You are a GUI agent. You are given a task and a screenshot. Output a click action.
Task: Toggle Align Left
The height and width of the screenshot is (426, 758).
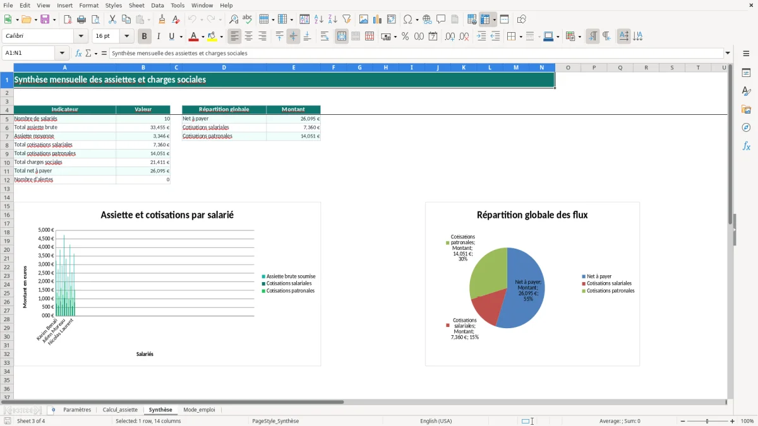coord(235,37)
